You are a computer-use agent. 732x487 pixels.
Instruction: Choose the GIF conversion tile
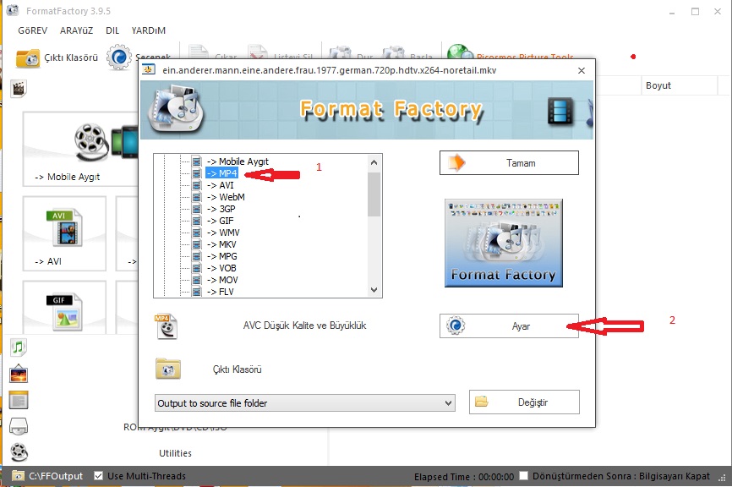(x=64, y=307)
